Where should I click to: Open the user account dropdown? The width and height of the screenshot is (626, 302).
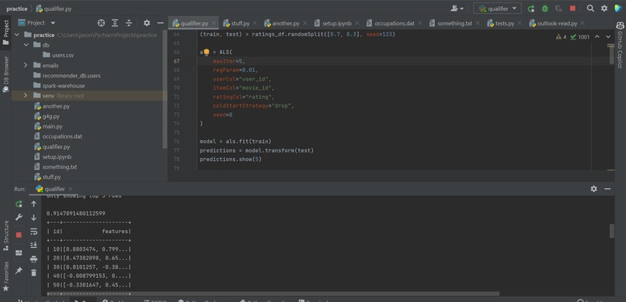point(457,9)
